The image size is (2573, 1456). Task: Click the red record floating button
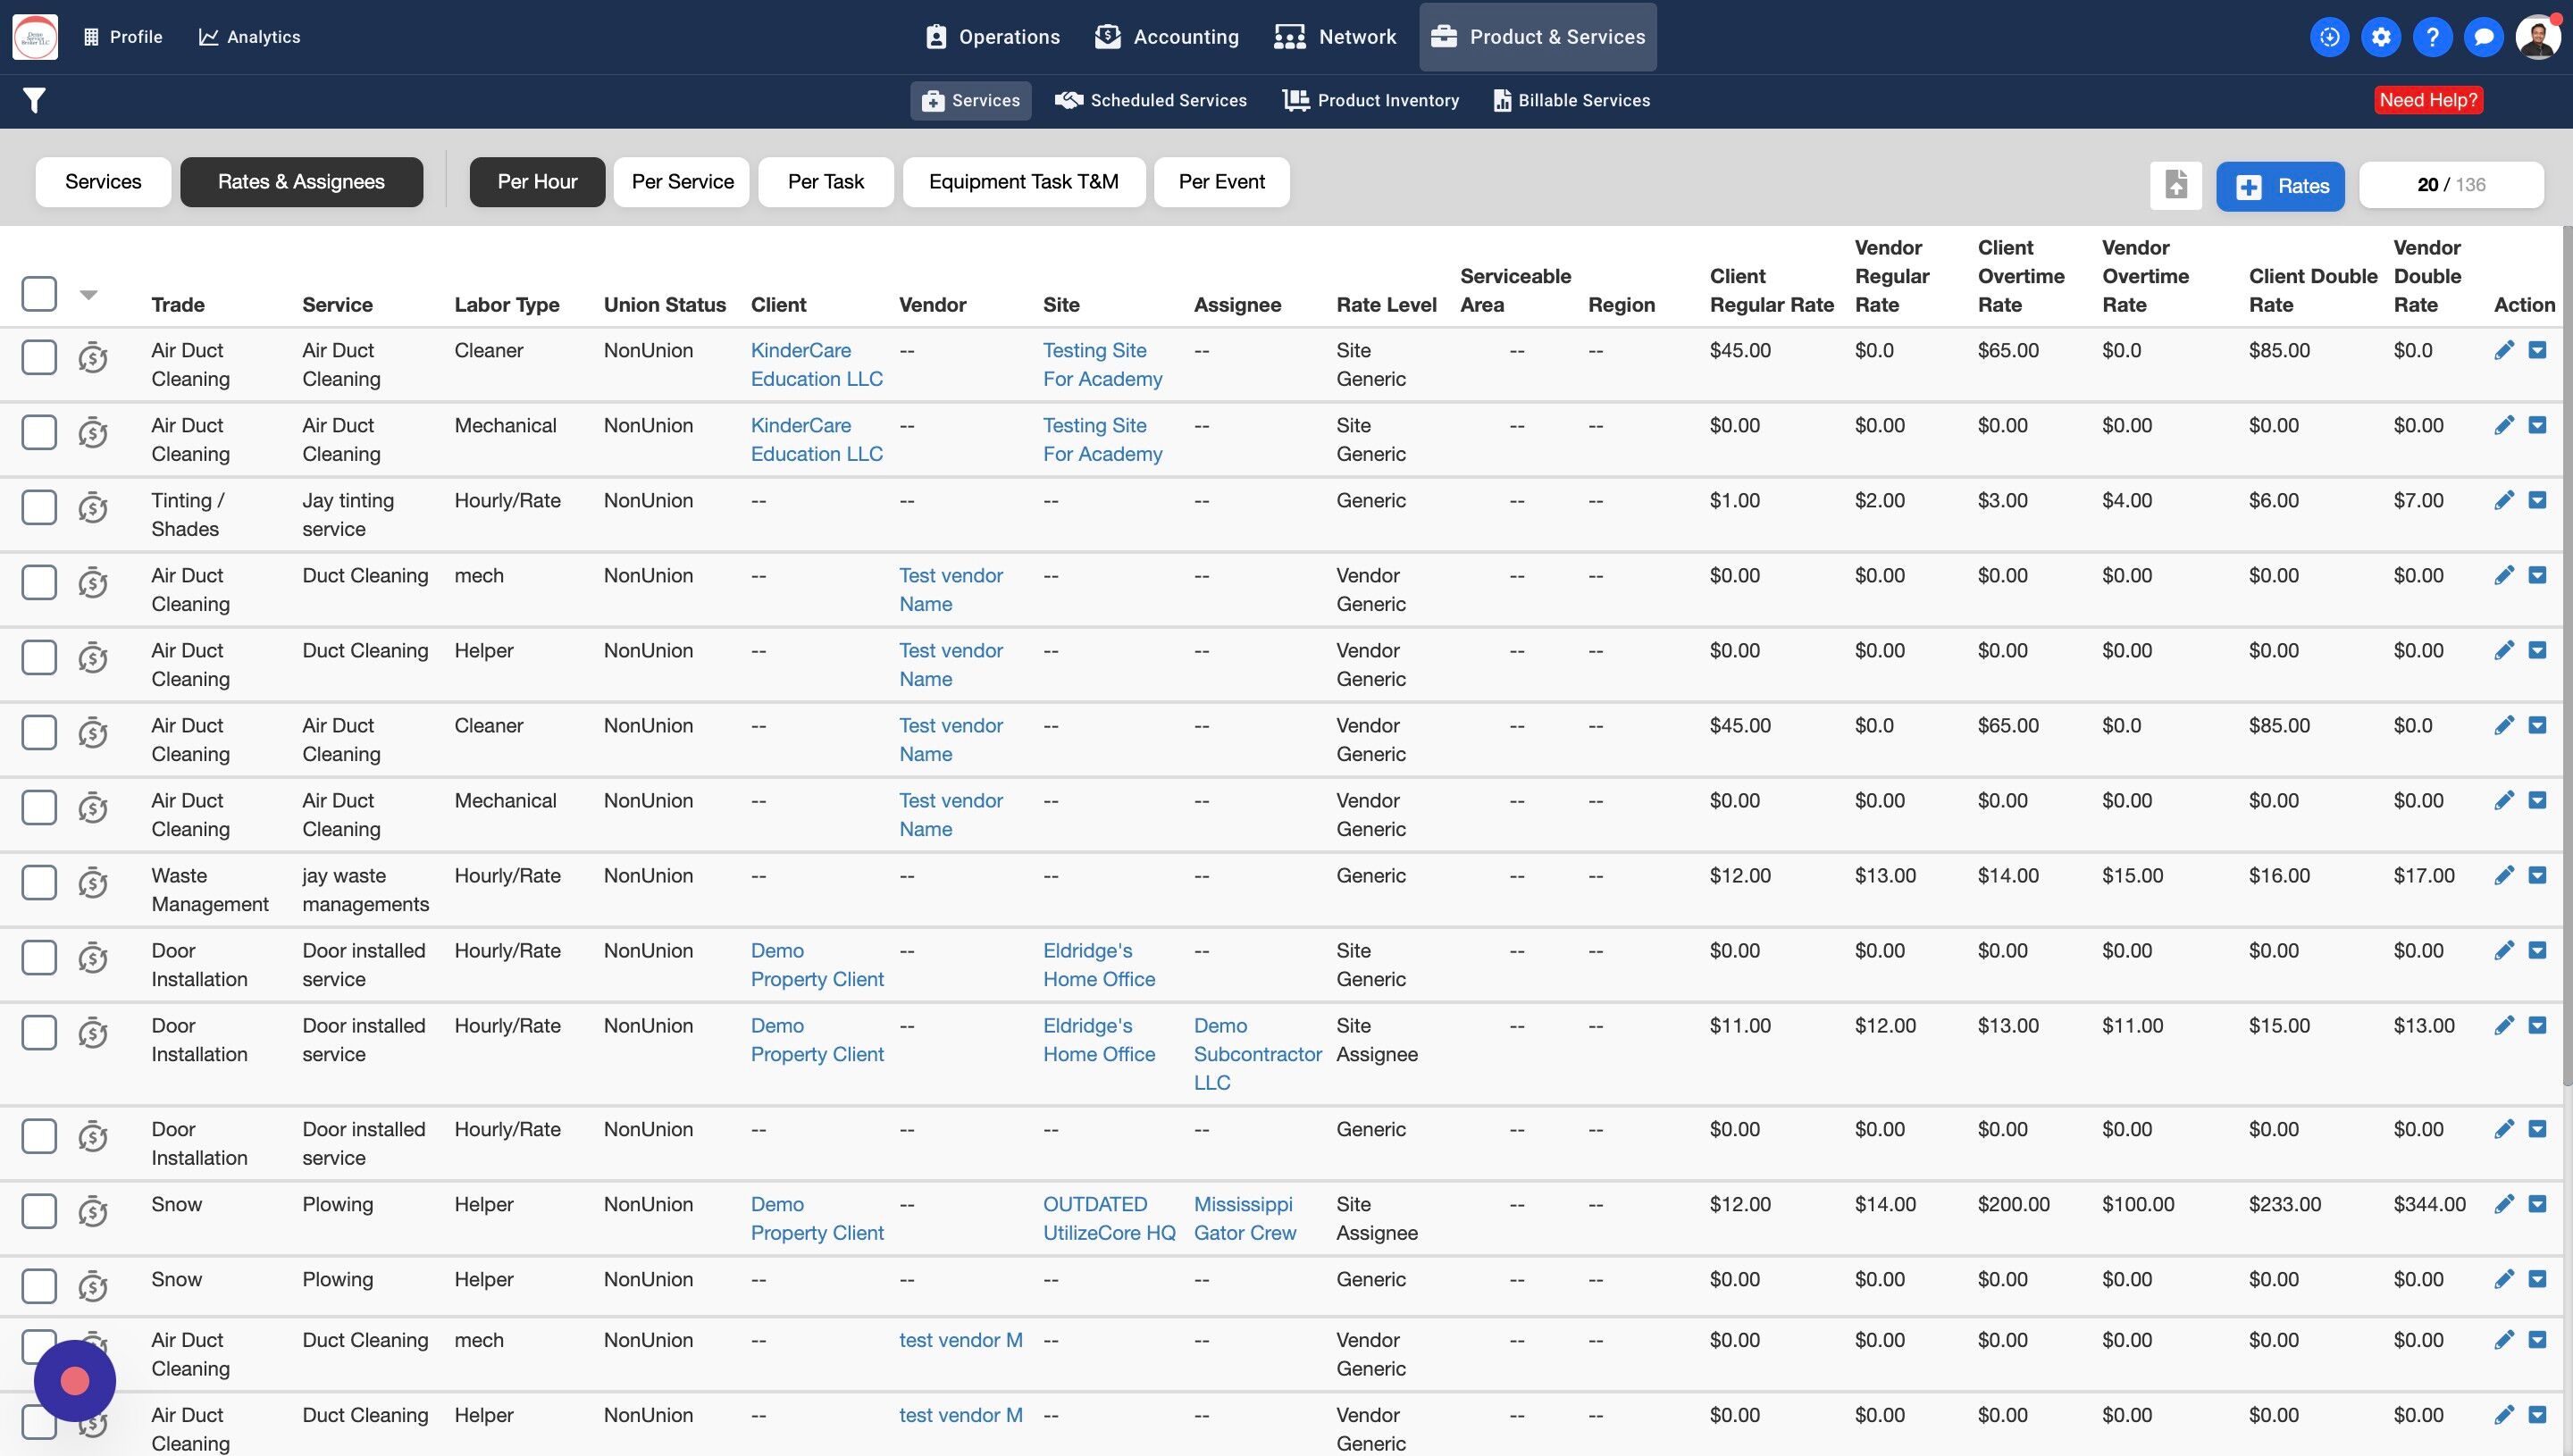pyautogui.click(x=75, y=1381)
